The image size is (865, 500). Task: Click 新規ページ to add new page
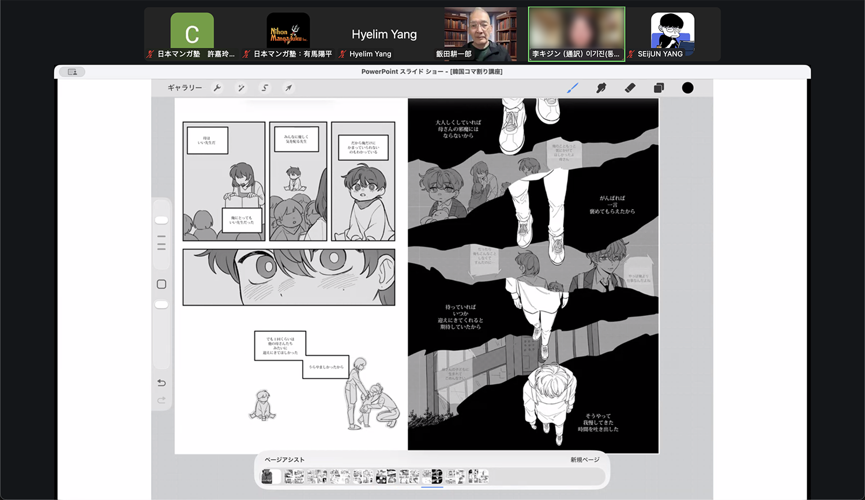click(585, 460)
